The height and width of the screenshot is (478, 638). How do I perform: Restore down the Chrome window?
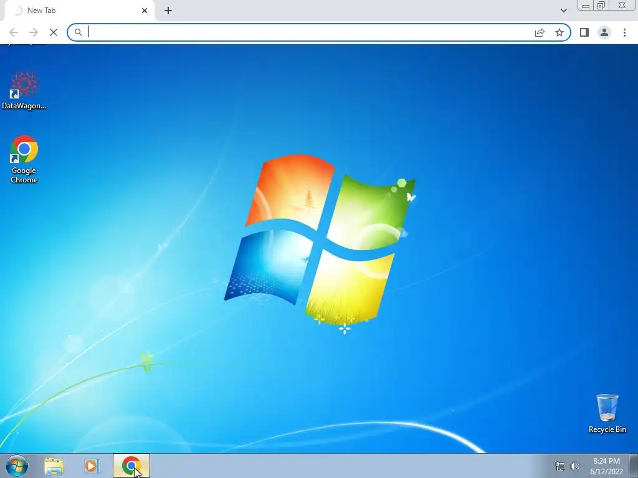[601, 6]
